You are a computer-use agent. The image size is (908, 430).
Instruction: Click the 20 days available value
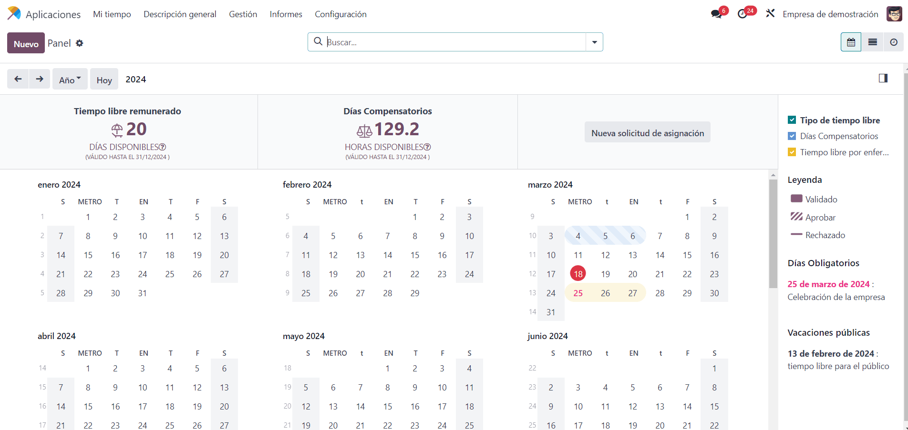136,129
